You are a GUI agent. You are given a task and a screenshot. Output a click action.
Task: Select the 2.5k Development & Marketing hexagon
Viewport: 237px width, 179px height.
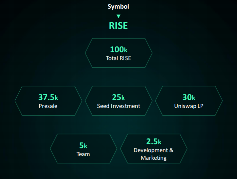pos(154,148)
